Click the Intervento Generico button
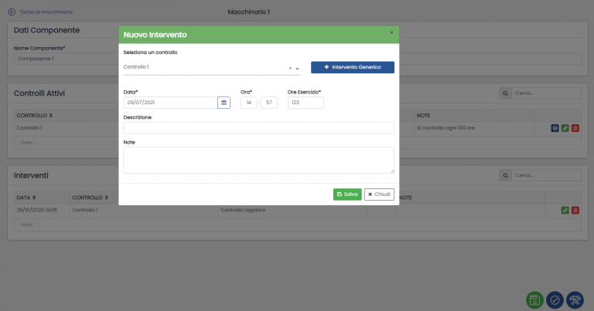 coord(353,67)
